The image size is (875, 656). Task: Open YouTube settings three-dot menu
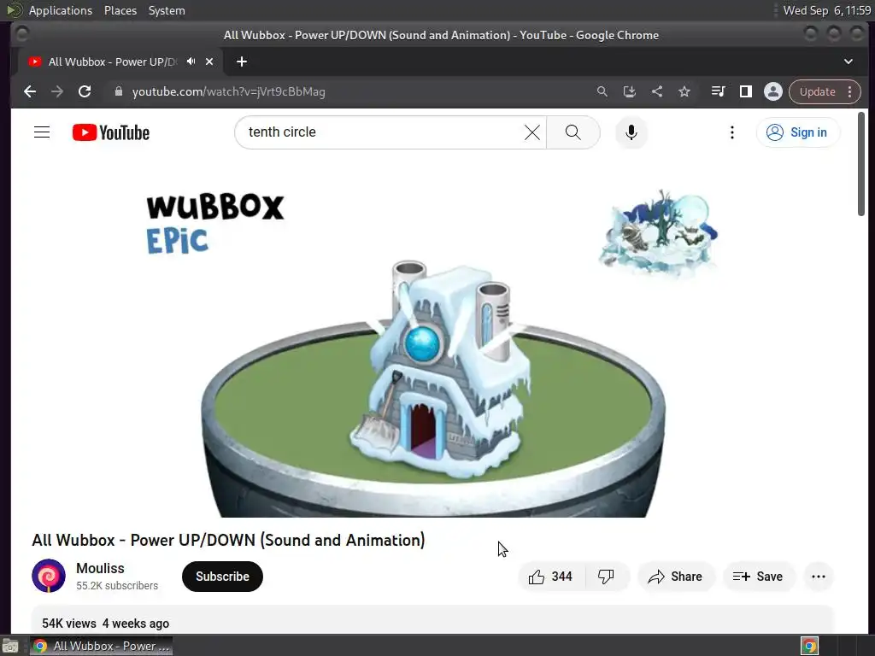(x=732, y=132)
